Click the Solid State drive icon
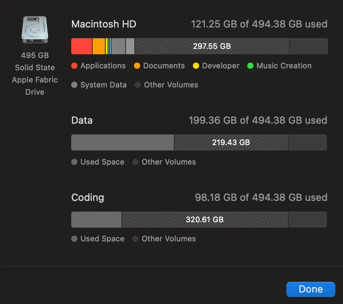 35,29
